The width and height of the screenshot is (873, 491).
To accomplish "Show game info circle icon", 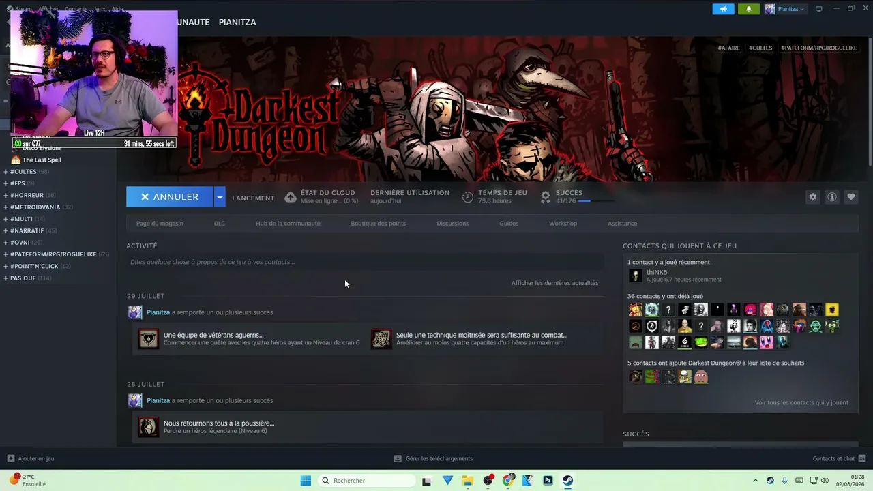I will (x=831, y=197).
